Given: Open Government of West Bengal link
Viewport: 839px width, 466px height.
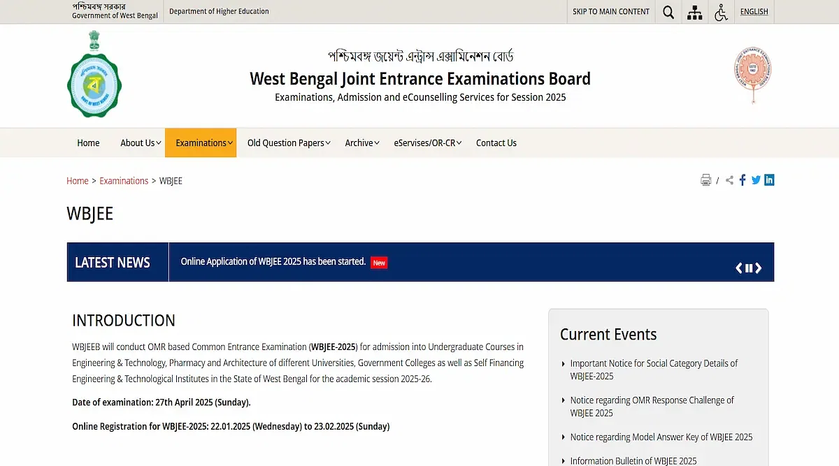Looking at the screenshot, I should [115, 15].
